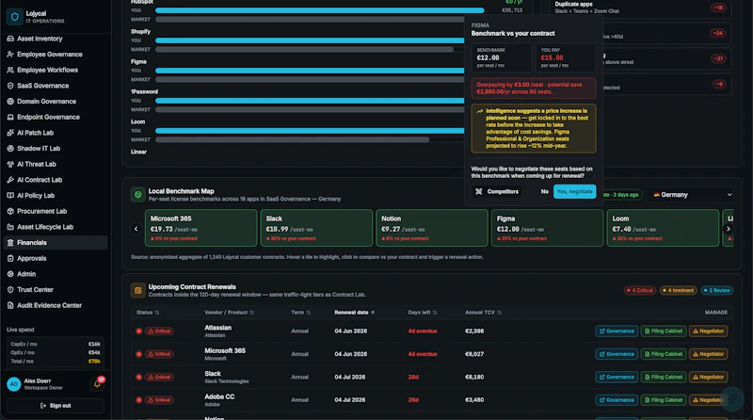Sort table by Vendor / Product
This screenshot has height=420, width=753.
[x=229, y=313]
